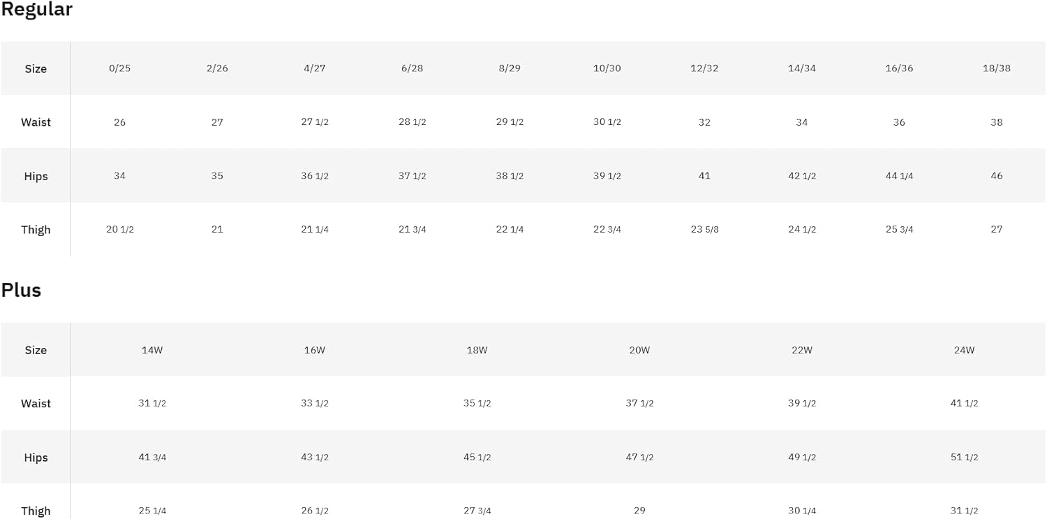Click the Plus table Size row label

[36, 350]
